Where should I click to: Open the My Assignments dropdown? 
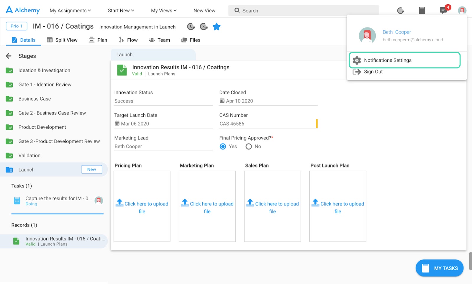pos(70,11)
